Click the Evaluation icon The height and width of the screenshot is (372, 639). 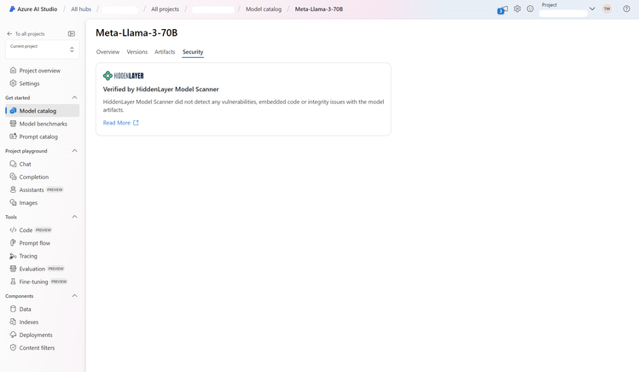[x=13, y=269]
